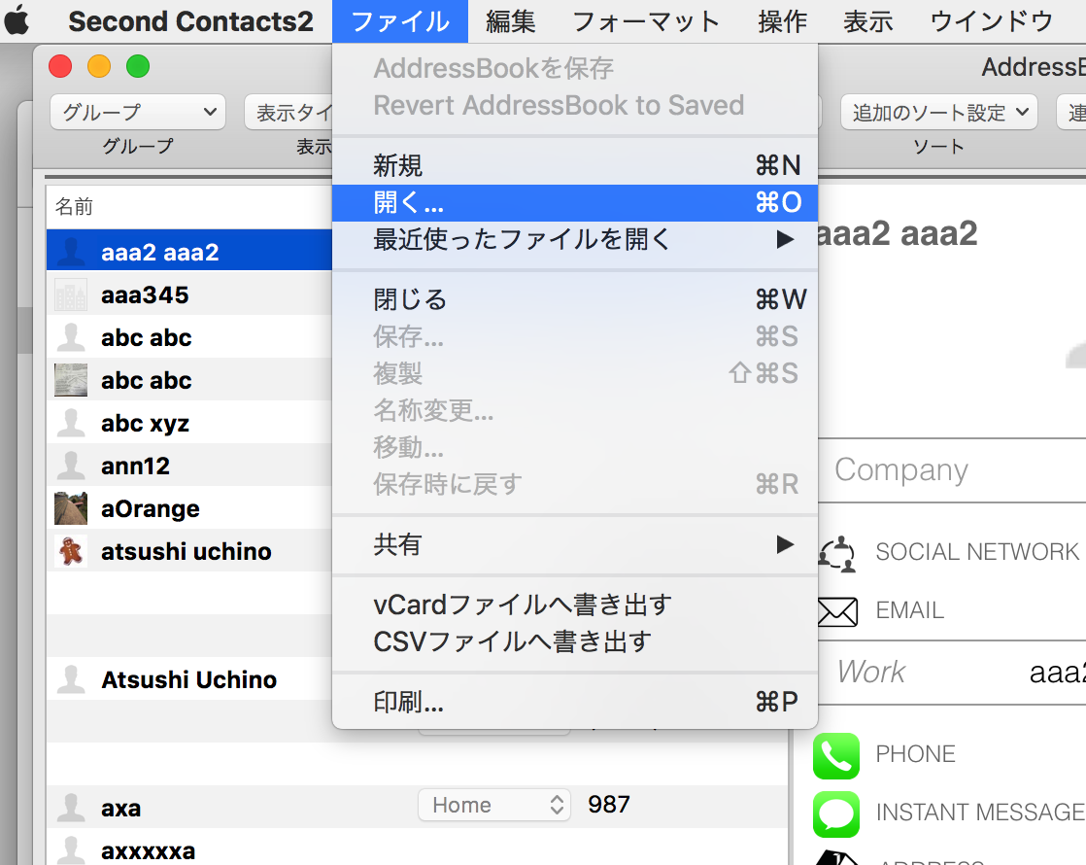The height and width of the screenshot is (865, 1086).
Task: Click the Atsushi Uchino silhouette icon
Action: 71,679
